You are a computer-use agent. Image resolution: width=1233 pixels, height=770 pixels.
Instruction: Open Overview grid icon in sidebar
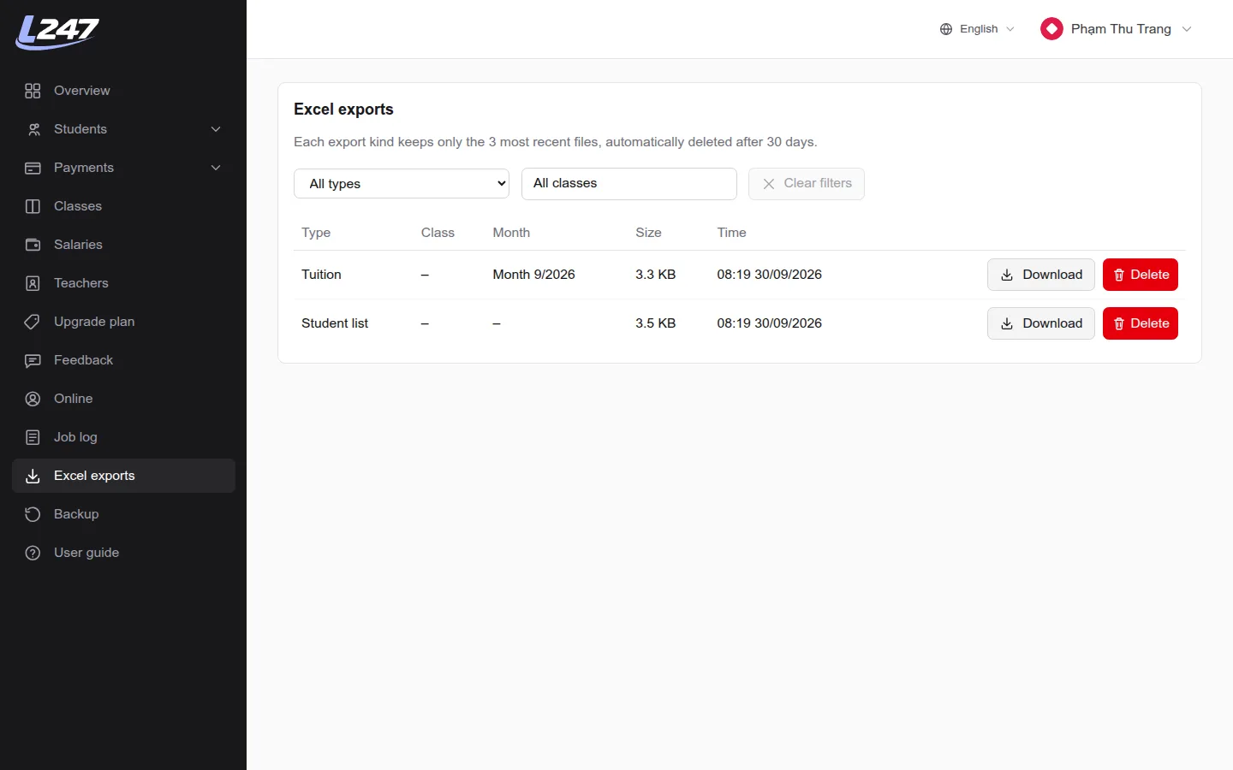coord(33,91)
